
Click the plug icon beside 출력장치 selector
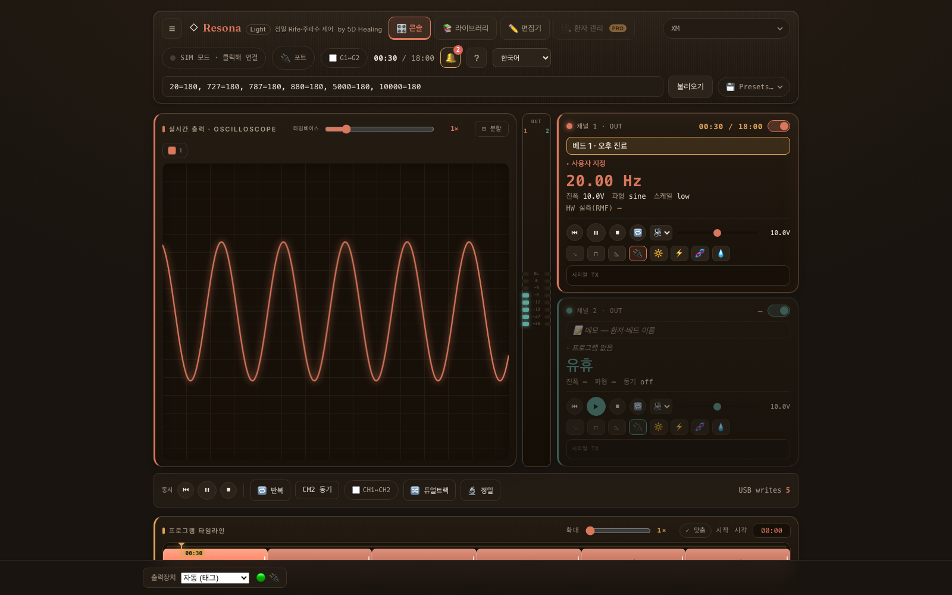coord(274,577)
